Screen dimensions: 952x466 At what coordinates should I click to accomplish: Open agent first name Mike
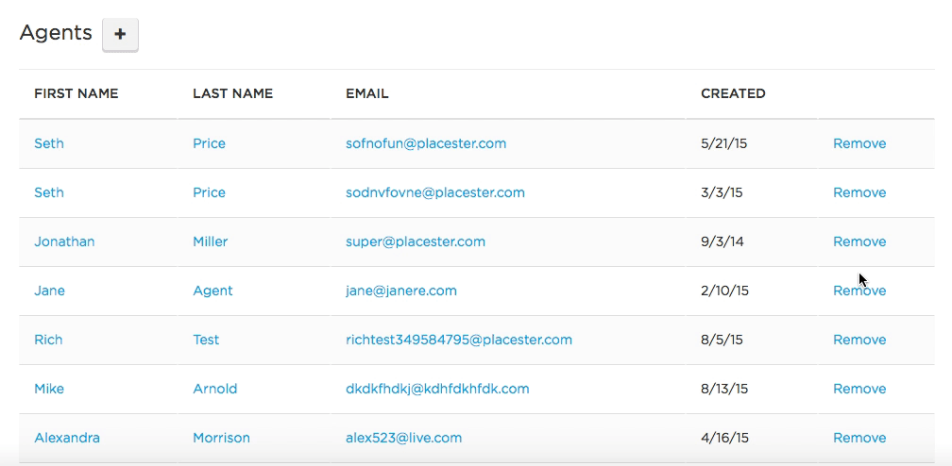[48, 390]
